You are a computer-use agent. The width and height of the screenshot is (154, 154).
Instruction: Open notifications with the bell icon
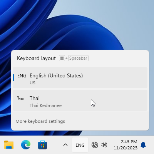(x=143, y=145)
